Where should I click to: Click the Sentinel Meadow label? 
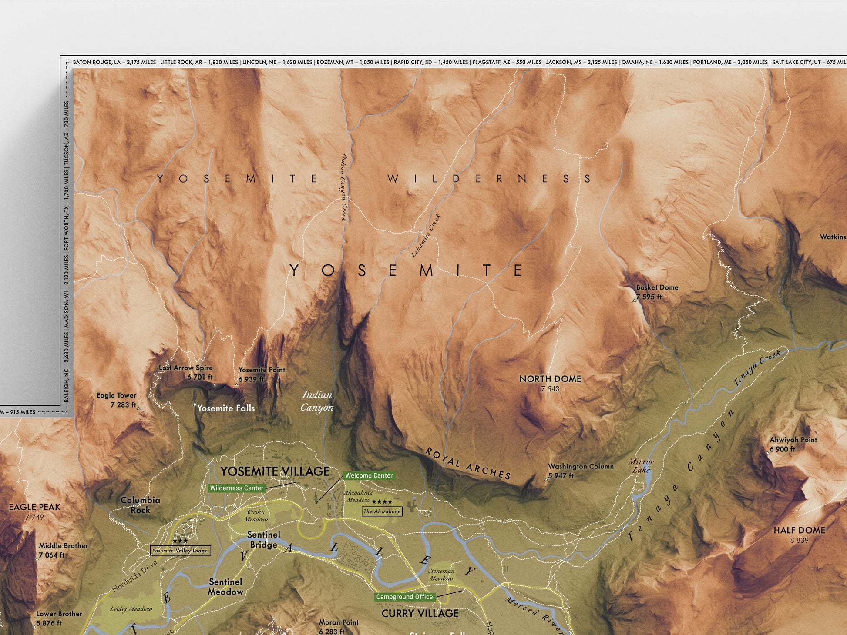pos(225,587)
